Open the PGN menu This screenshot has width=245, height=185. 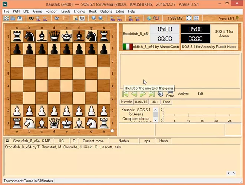click(16, 11)
